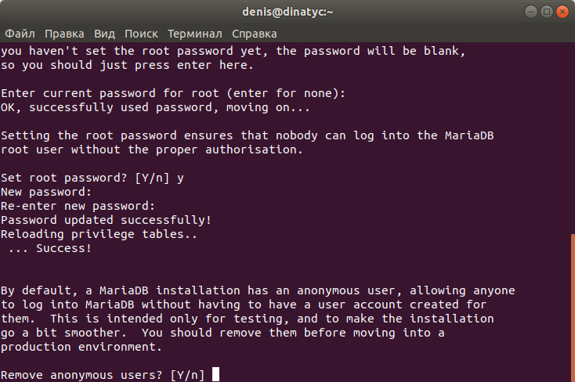The height and width of the screenshot is (382, 575).
Task: Maximize the terminal window
Action: [546, 12]
